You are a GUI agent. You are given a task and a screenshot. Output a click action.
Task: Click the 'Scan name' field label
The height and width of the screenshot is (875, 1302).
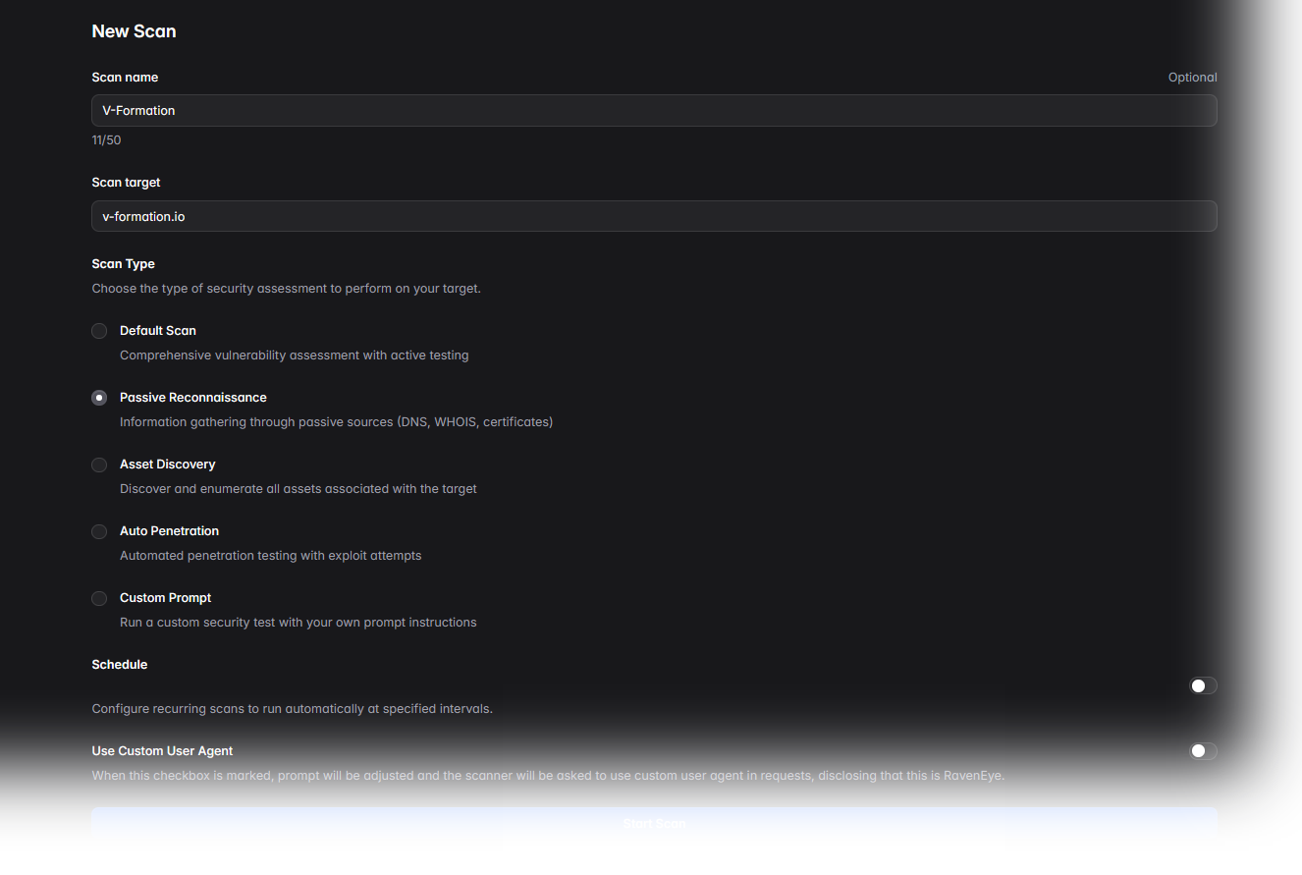125,78
